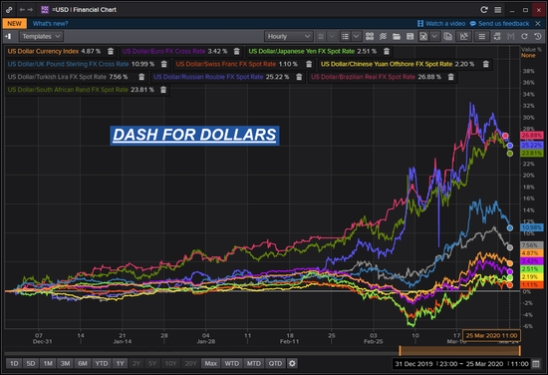
Task: Select the 3M time range
Action: [x=66, y=363]
